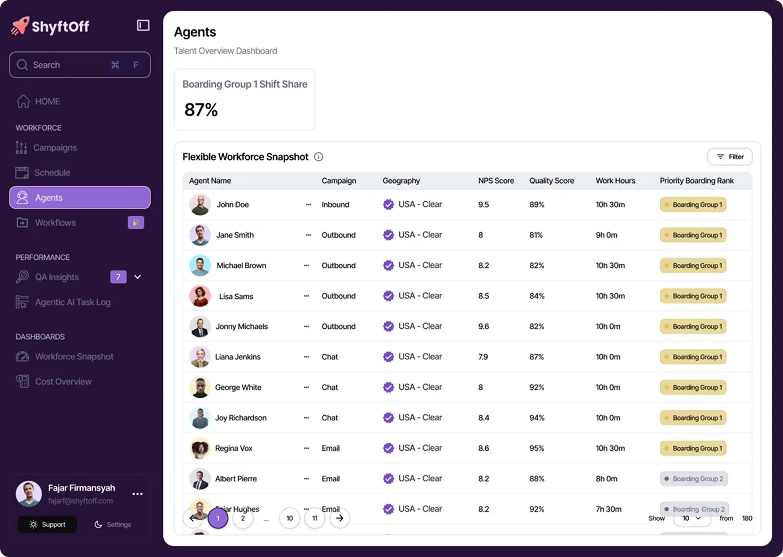Sort by Agent Name column header
Image resolution: width=783 pixels, height=557 pixels.
click(210, 181)
